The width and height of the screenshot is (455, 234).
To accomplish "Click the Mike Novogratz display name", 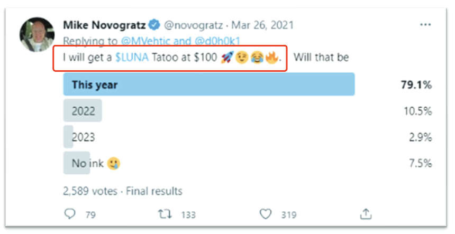I will (x=105, y=25).
